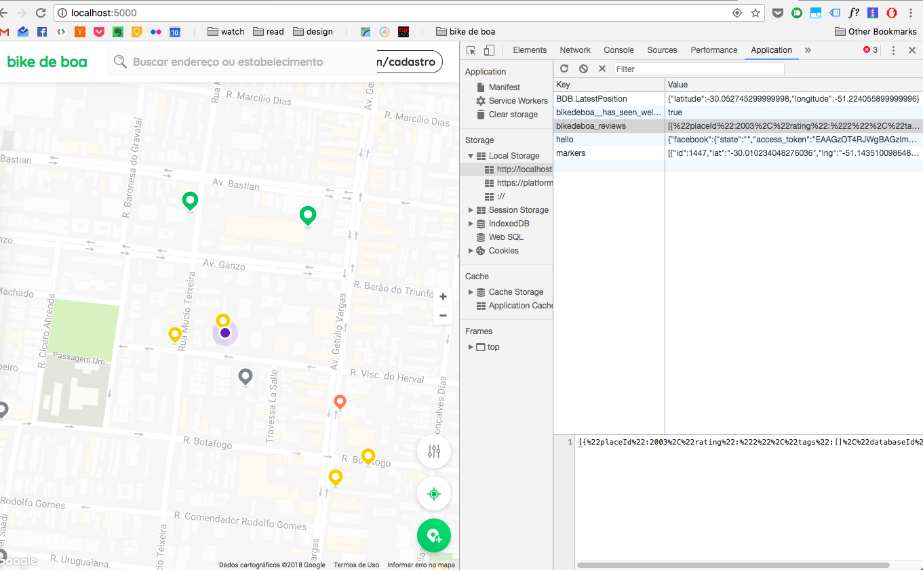Click the red error count badge
The width and height of the screenshot is (923, 570).
tap(870, 50)
